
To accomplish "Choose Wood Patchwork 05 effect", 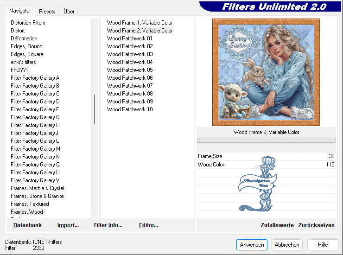I will click(x=130, y=70).
